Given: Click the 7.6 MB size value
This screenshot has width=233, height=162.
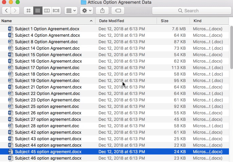Looking at the screenshot, I should [179, 29].
